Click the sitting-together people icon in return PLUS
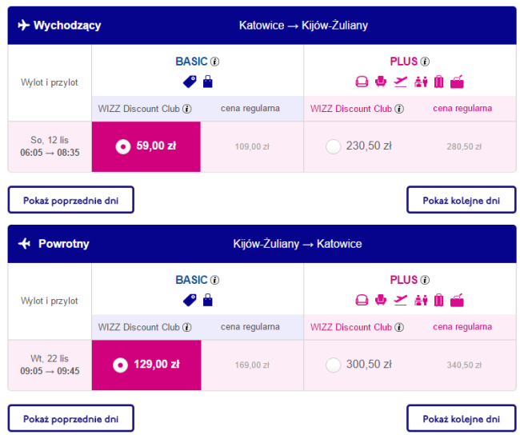Image resolution: width=520 pixels, height=439 pixels. (x=421, y=300)
